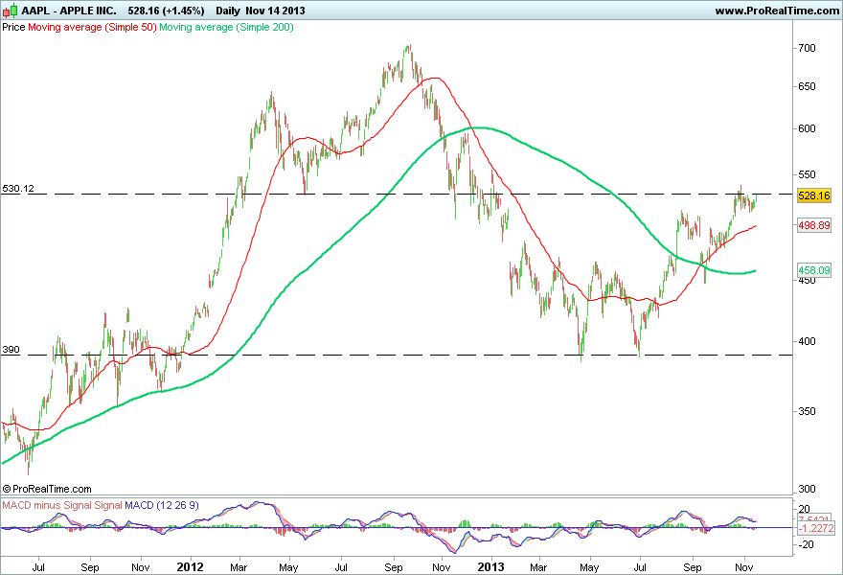Click the © ProRealTime.com copyright text
The width and height of the screenshot is (843, 575).
[x=47, y=489]
